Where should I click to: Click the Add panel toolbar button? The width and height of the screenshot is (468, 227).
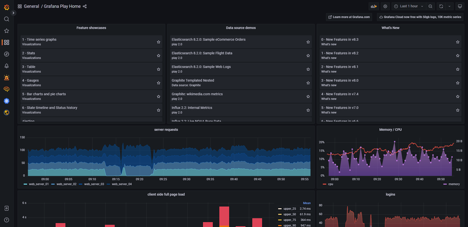[x=374, y=6]
